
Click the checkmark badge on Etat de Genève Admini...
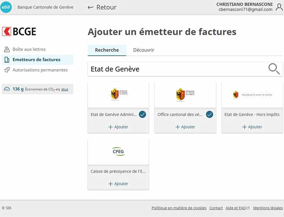[x=142, y=115]
